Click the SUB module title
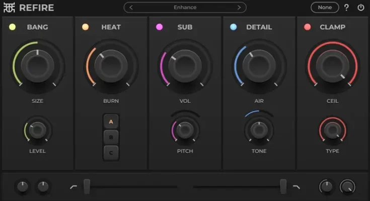The width and height of the screenshot is (370, 201). [185, 27]
